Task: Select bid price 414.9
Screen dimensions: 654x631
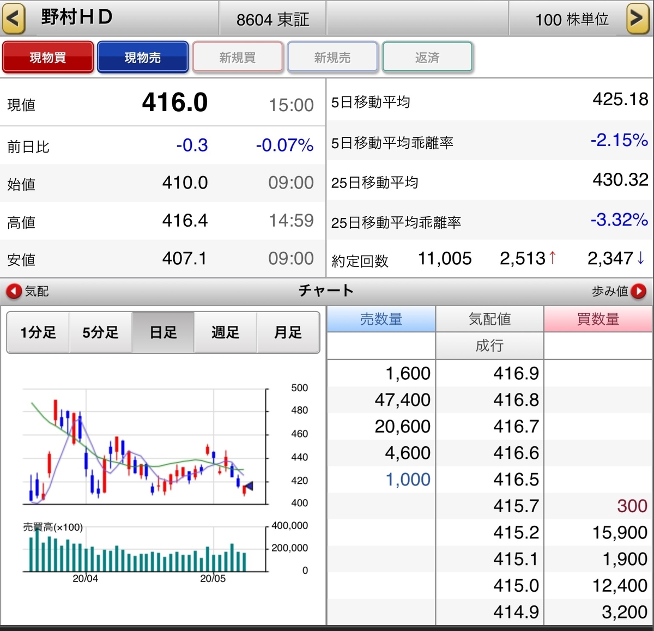Action: coord(516,612)
